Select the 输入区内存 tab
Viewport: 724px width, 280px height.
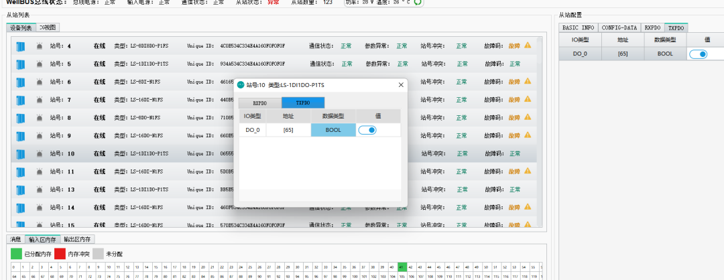(x=42, y=239)
